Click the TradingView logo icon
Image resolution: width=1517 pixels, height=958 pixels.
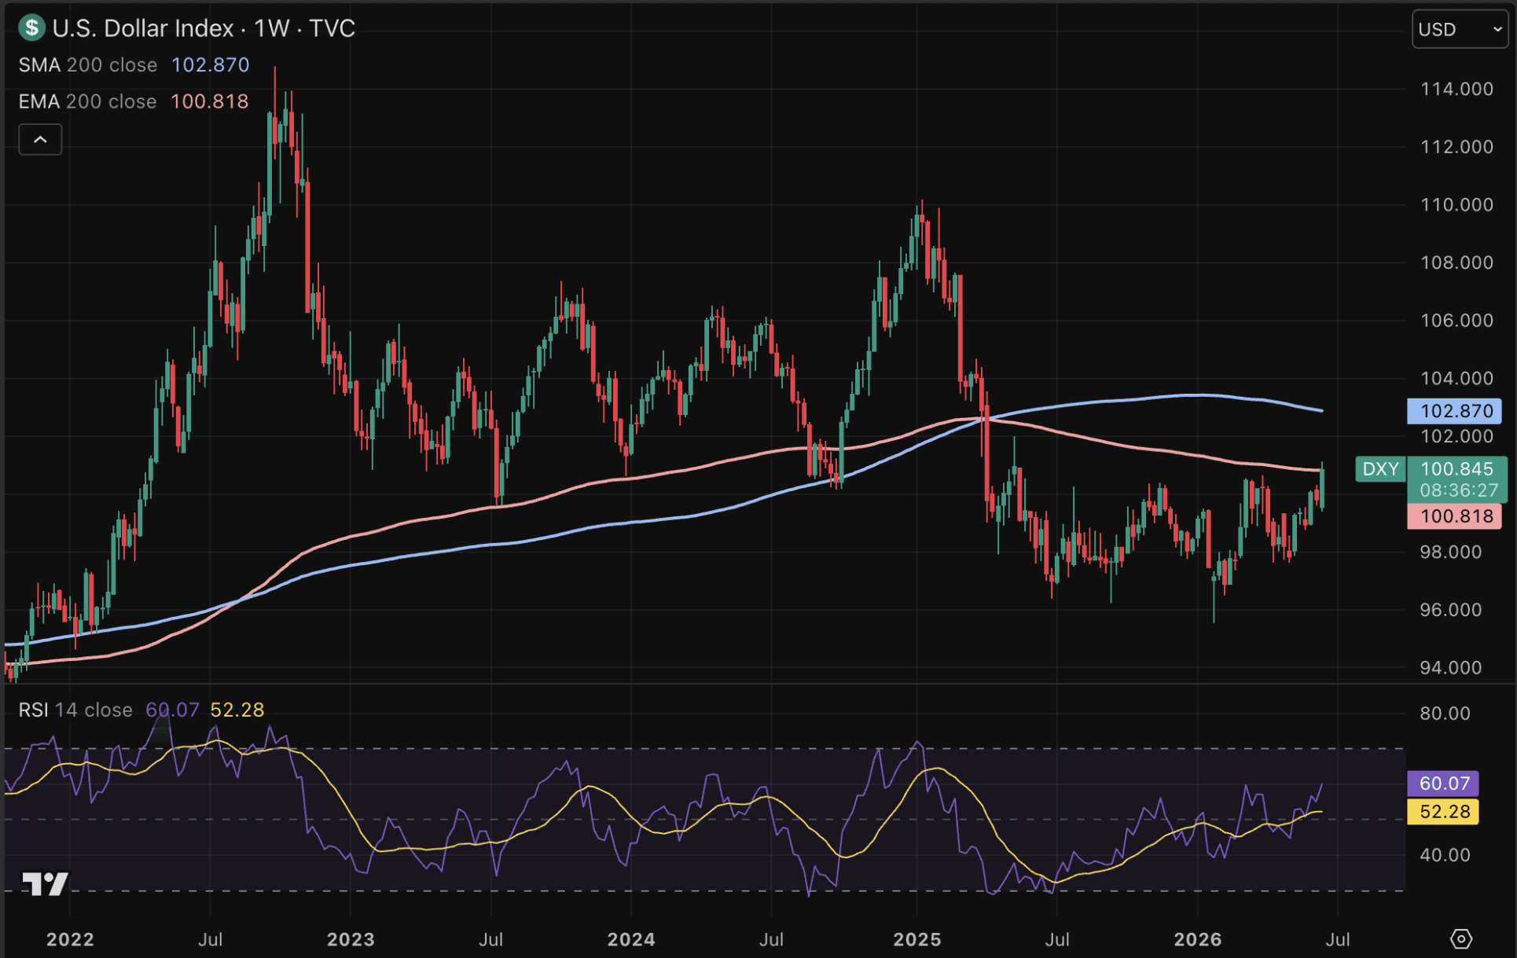pos(45,884)
